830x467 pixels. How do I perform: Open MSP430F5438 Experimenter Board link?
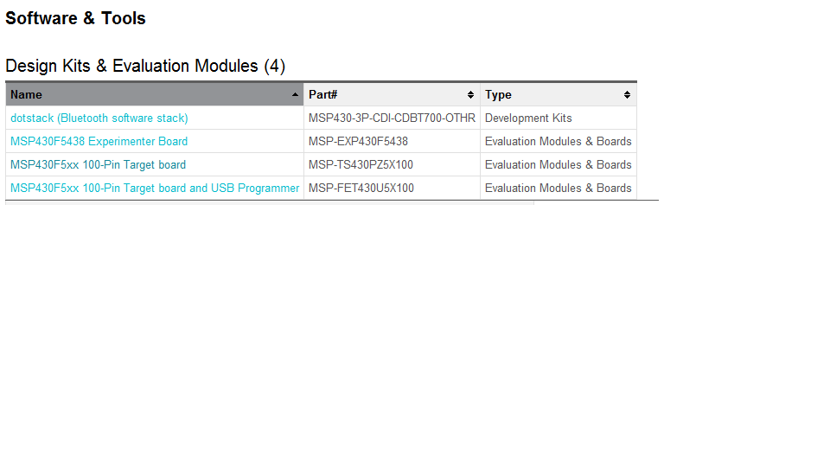(x=99, y=141)
